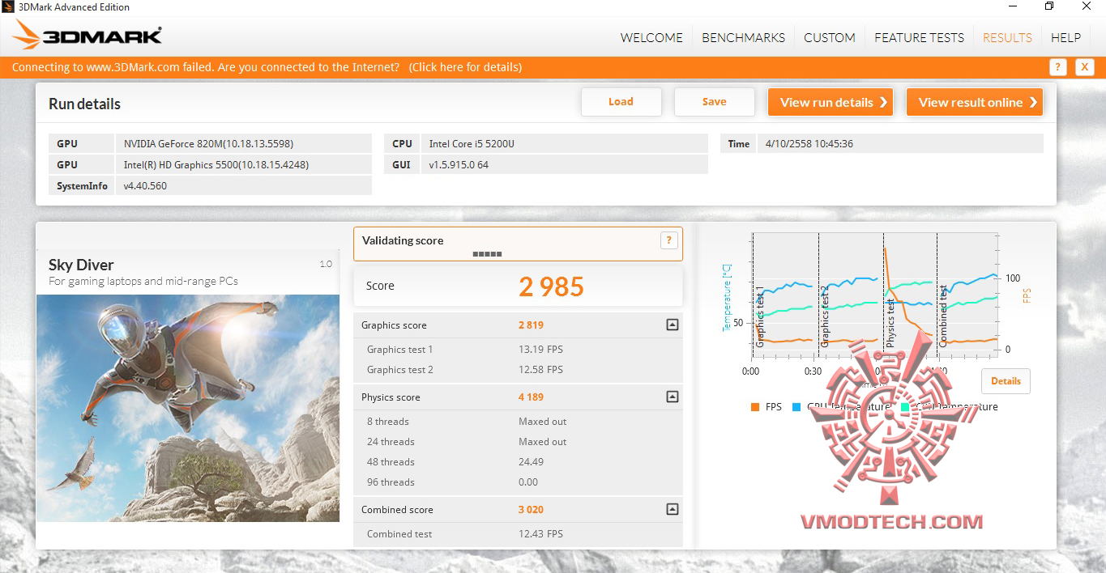Click the 48 threads value 24.49
1106x573 pixels.
531,462
